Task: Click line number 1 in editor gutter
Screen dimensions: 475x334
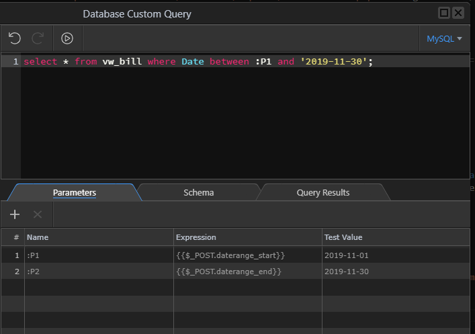Action: pos(15,62)
